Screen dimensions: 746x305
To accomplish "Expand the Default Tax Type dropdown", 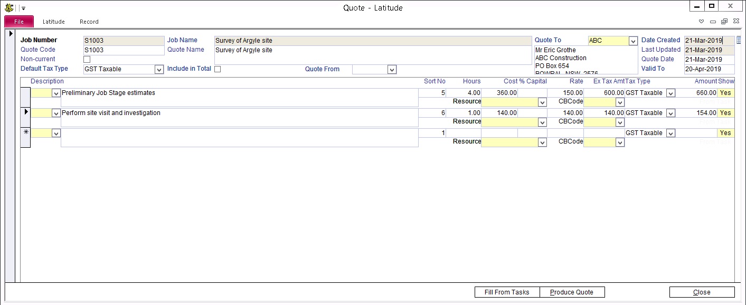I will click(159, 70).
